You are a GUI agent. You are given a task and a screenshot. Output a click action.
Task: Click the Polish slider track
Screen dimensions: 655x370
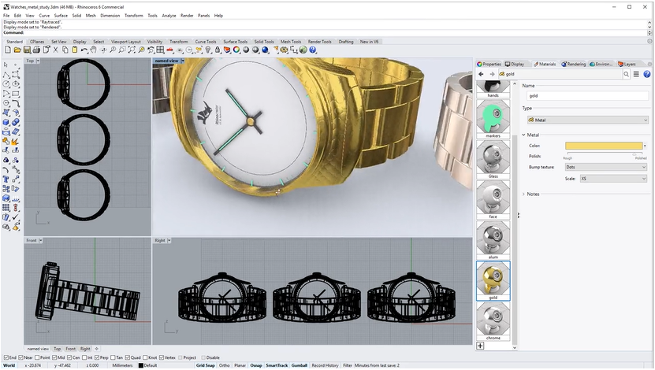point(605,154)
